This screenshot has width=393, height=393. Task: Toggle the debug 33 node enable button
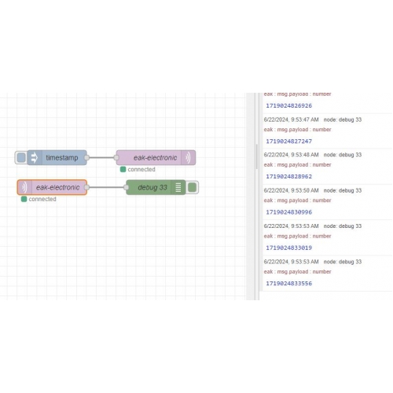click(x=193, y=187)
